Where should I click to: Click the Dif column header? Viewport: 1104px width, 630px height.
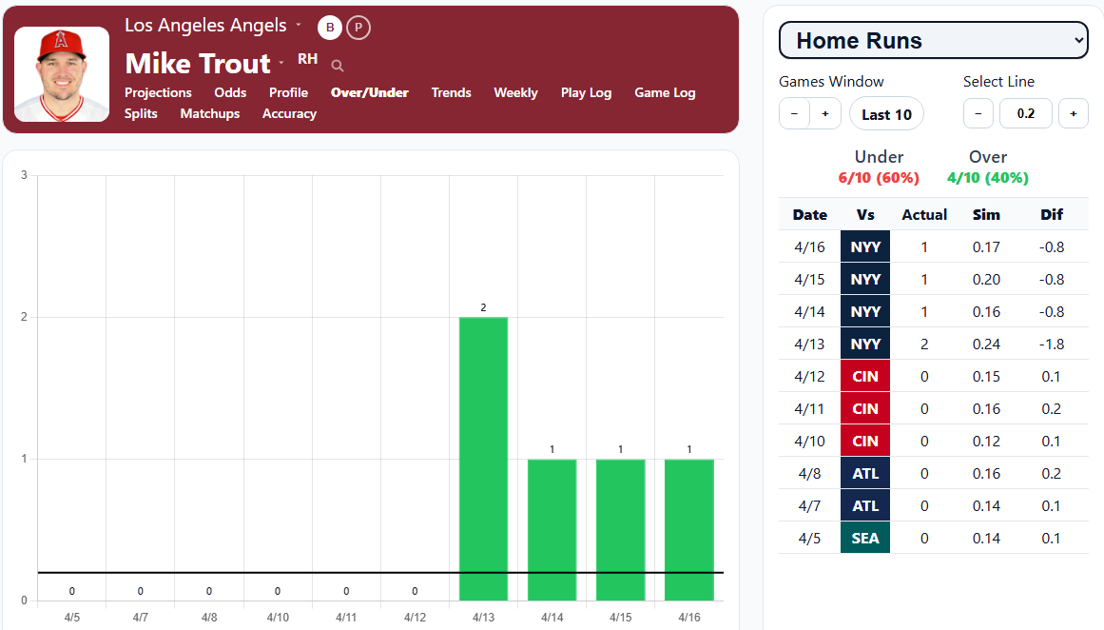(x=1051, y=215)
